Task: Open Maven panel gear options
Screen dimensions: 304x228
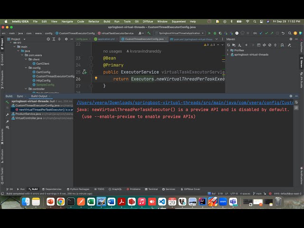Action: 291,39
